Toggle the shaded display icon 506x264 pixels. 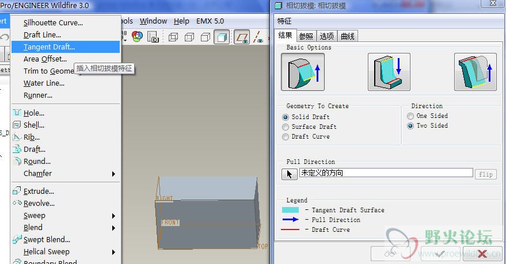pos(222,37)
